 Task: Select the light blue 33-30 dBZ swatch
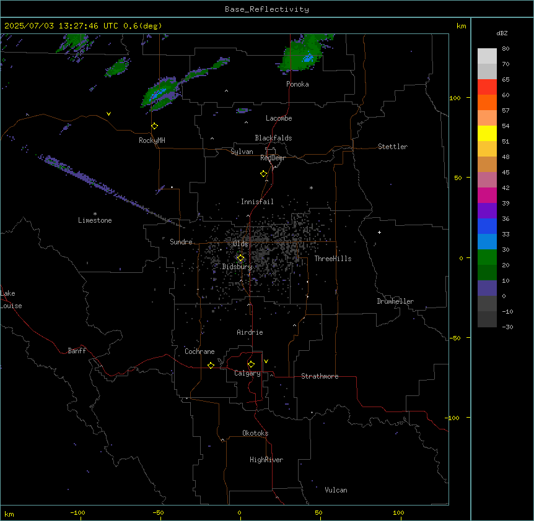pos(487,242)
